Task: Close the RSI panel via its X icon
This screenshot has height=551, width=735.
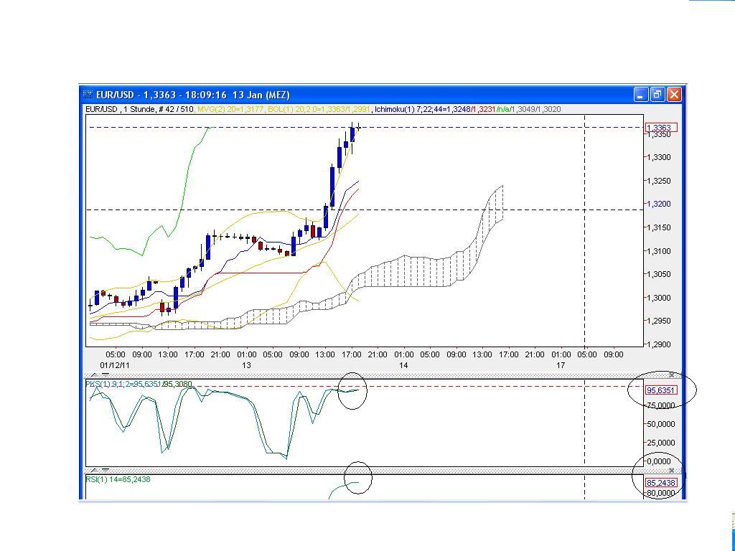Action: click(x=672, y=471)
